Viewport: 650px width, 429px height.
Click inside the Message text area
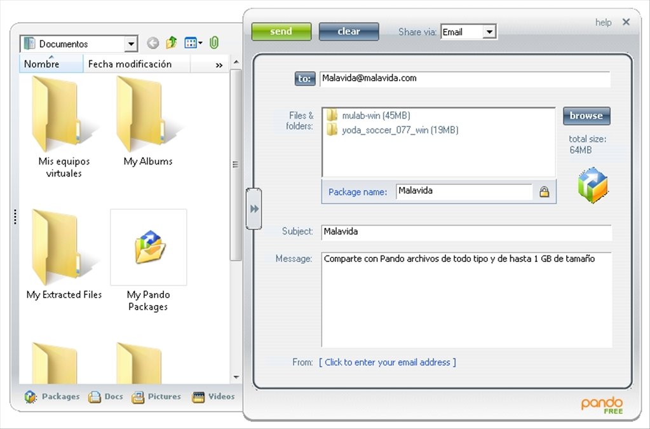466,300
